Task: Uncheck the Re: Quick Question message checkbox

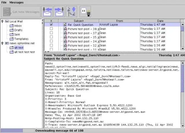Action: (51, 25)
